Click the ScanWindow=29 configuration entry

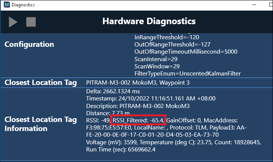(157, 66)
